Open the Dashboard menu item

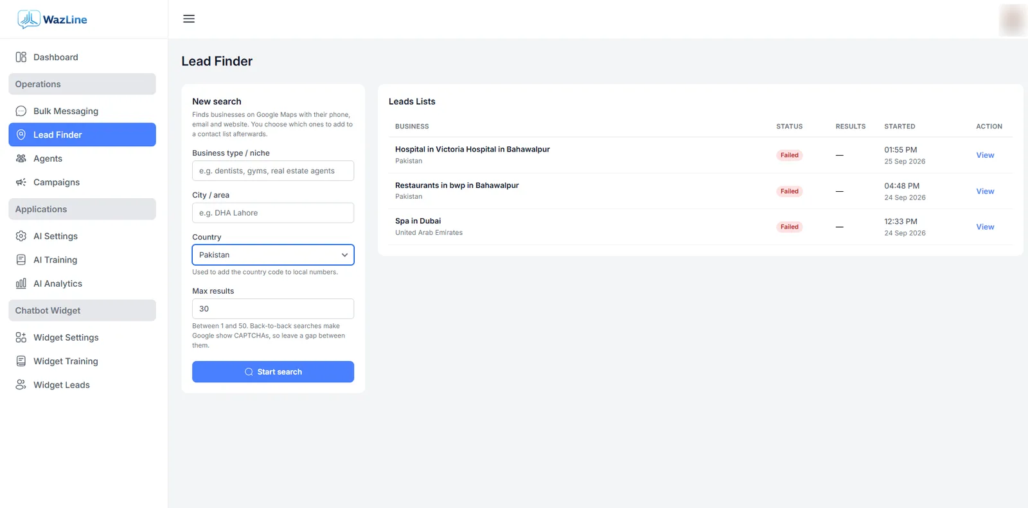(82, 57)
